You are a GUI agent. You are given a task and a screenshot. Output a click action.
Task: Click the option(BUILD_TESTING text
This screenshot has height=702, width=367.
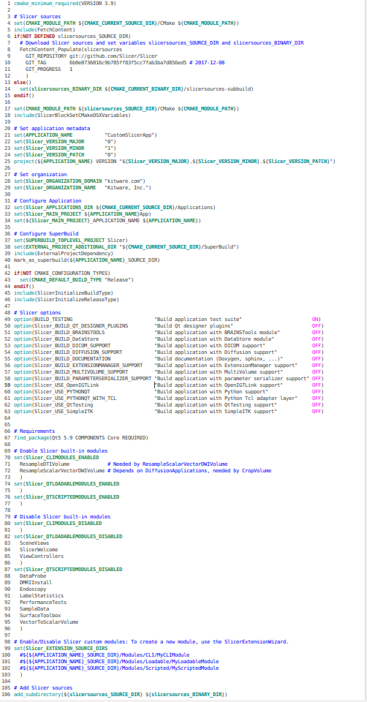click(45, 320)
